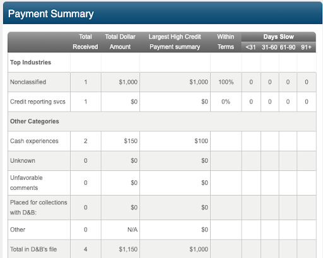
Task: Select the Within Terms column header
Action: 226,42
